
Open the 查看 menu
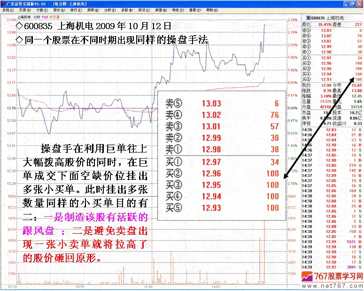[x=194, y=9]
